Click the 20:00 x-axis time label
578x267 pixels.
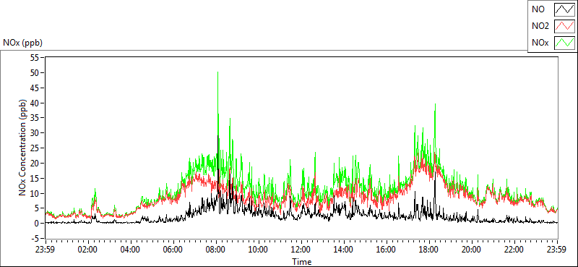[x=472, y=250]
